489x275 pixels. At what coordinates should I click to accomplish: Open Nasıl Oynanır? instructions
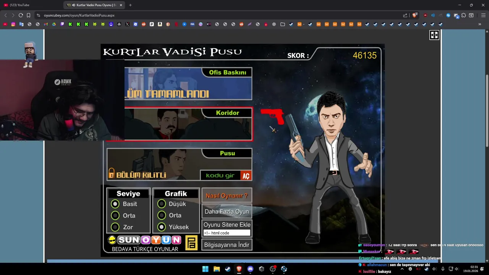pyautogui.click(x=227, y=196)
